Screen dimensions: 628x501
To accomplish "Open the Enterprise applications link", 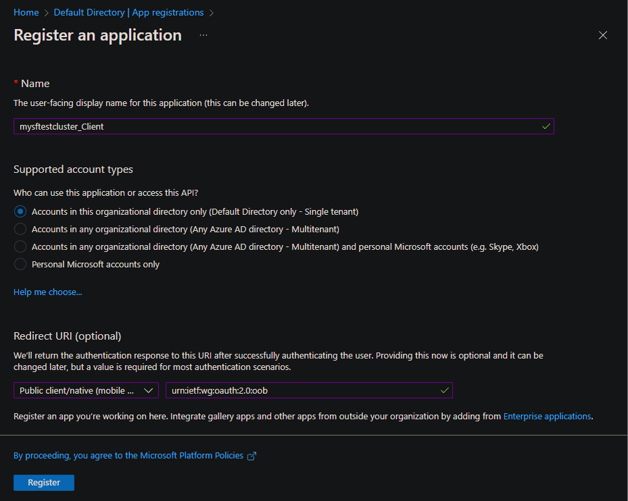I will [547, 417].
